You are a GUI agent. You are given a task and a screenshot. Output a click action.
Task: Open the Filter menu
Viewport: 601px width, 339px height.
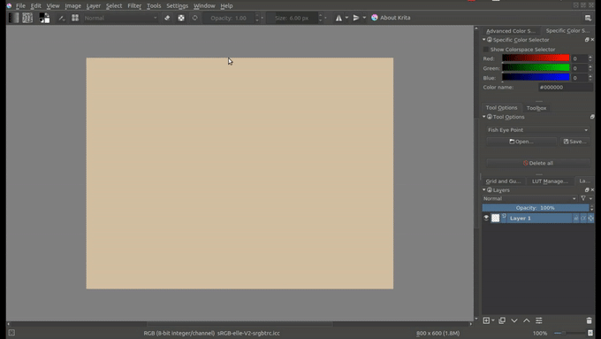pyautogui.click(x=134, y=6)
